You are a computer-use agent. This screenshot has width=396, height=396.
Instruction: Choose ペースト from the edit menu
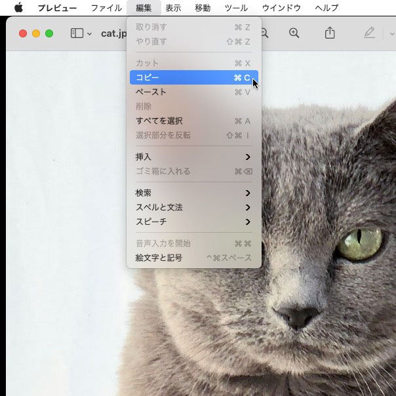tap(194, 92)
